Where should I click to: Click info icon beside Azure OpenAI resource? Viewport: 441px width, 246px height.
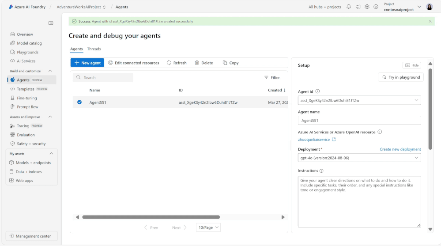pos(380,132)
